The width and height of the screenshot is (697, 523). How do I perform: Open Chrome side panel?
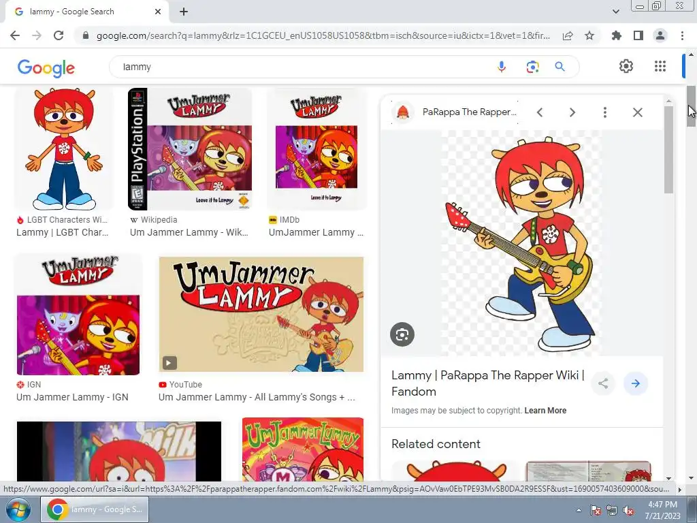pos(638,35)
